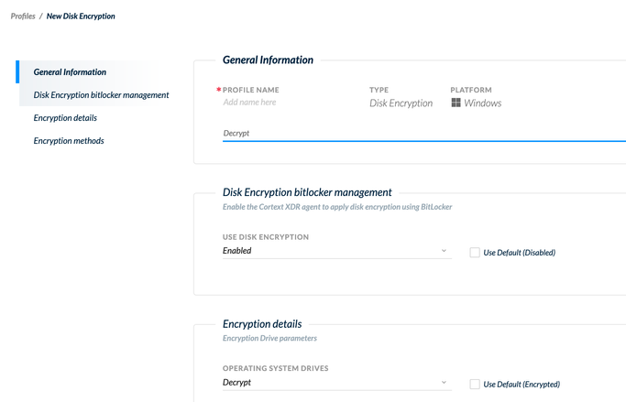The width and height of the screenshot is (626, 402).
Task: Click the chevron beside the Enabled value
Action: pyautogui.click(x=444, y=251)
